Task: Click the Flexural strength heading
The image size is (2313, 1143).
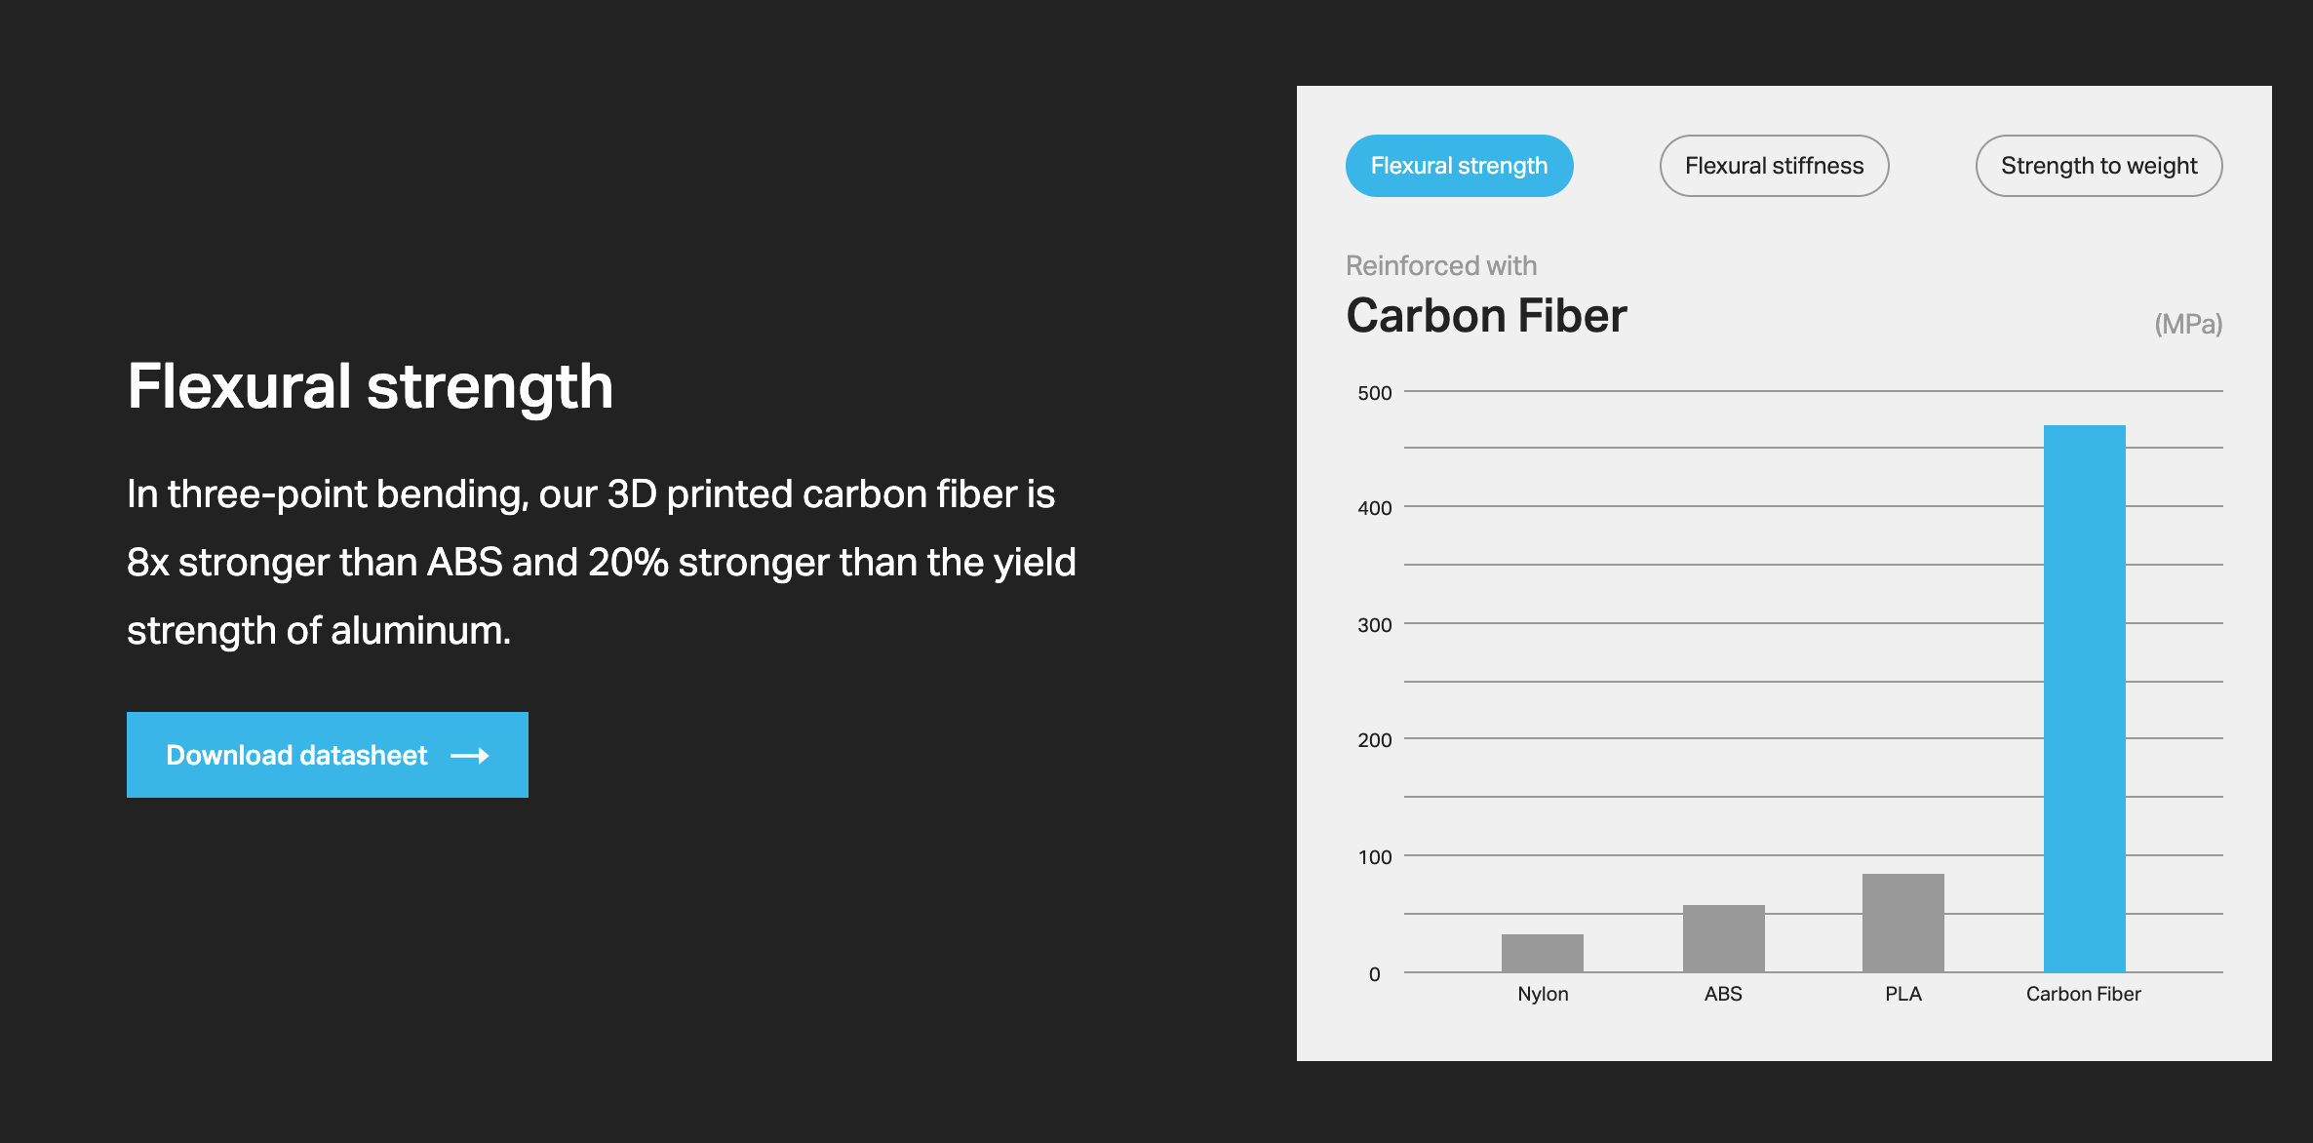Action: click(371, 387)
